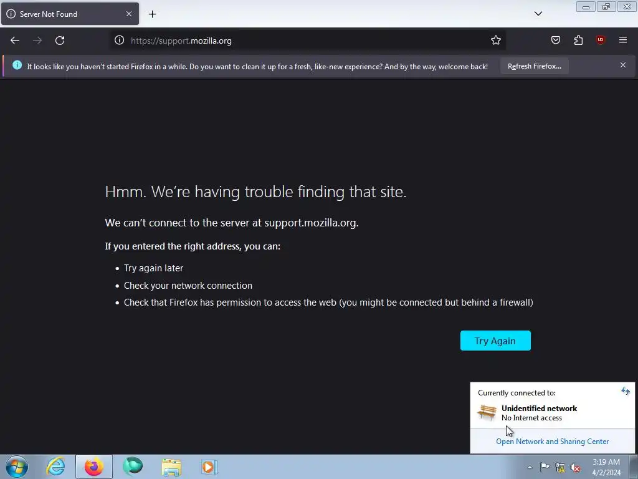Open a new tab
Viewport: 638px width, 479px height.
click(x=152, y=14)
